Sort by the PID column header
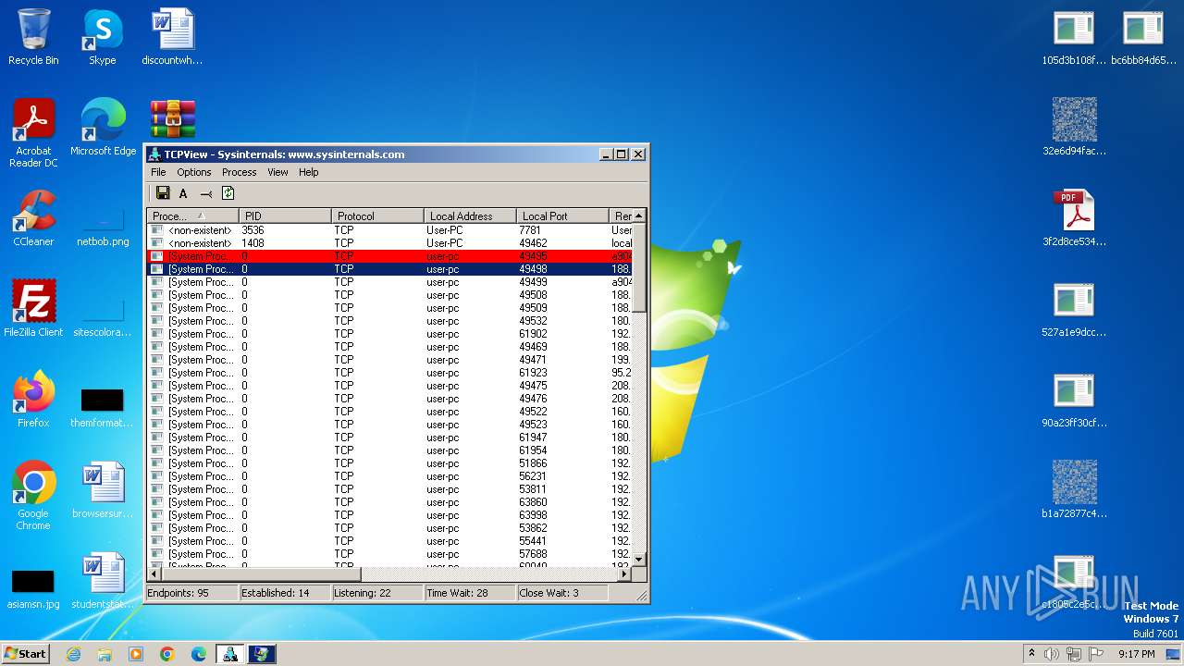The image size is (1184, 666). click(x=285, y=216)
